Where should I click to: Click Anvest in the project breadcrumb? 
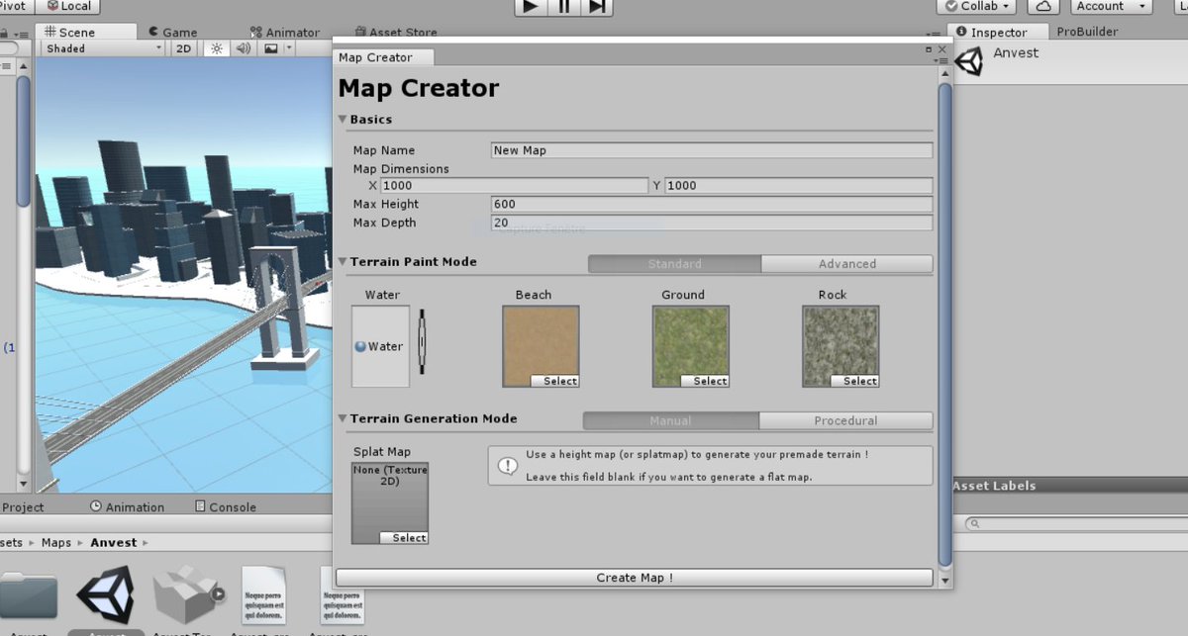114,543
